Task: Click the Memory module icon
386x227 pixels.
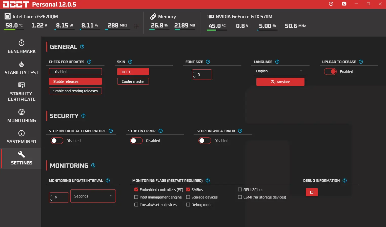Action: click(x=153, y=16)
